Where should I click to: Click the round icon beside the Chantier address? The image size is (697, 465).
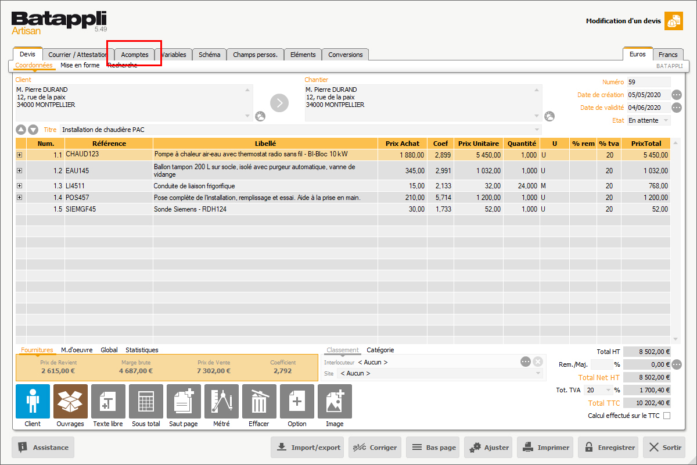[549, 116]
